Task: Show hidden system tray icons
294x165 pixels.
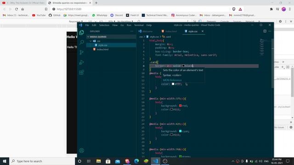Action: click(233, 161)
